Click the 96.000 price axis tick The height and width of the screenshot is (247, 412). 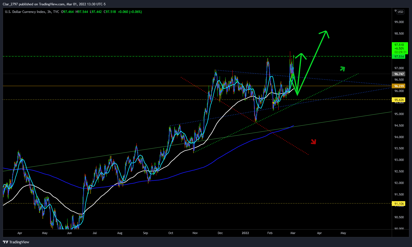click(x=399, y=91)
